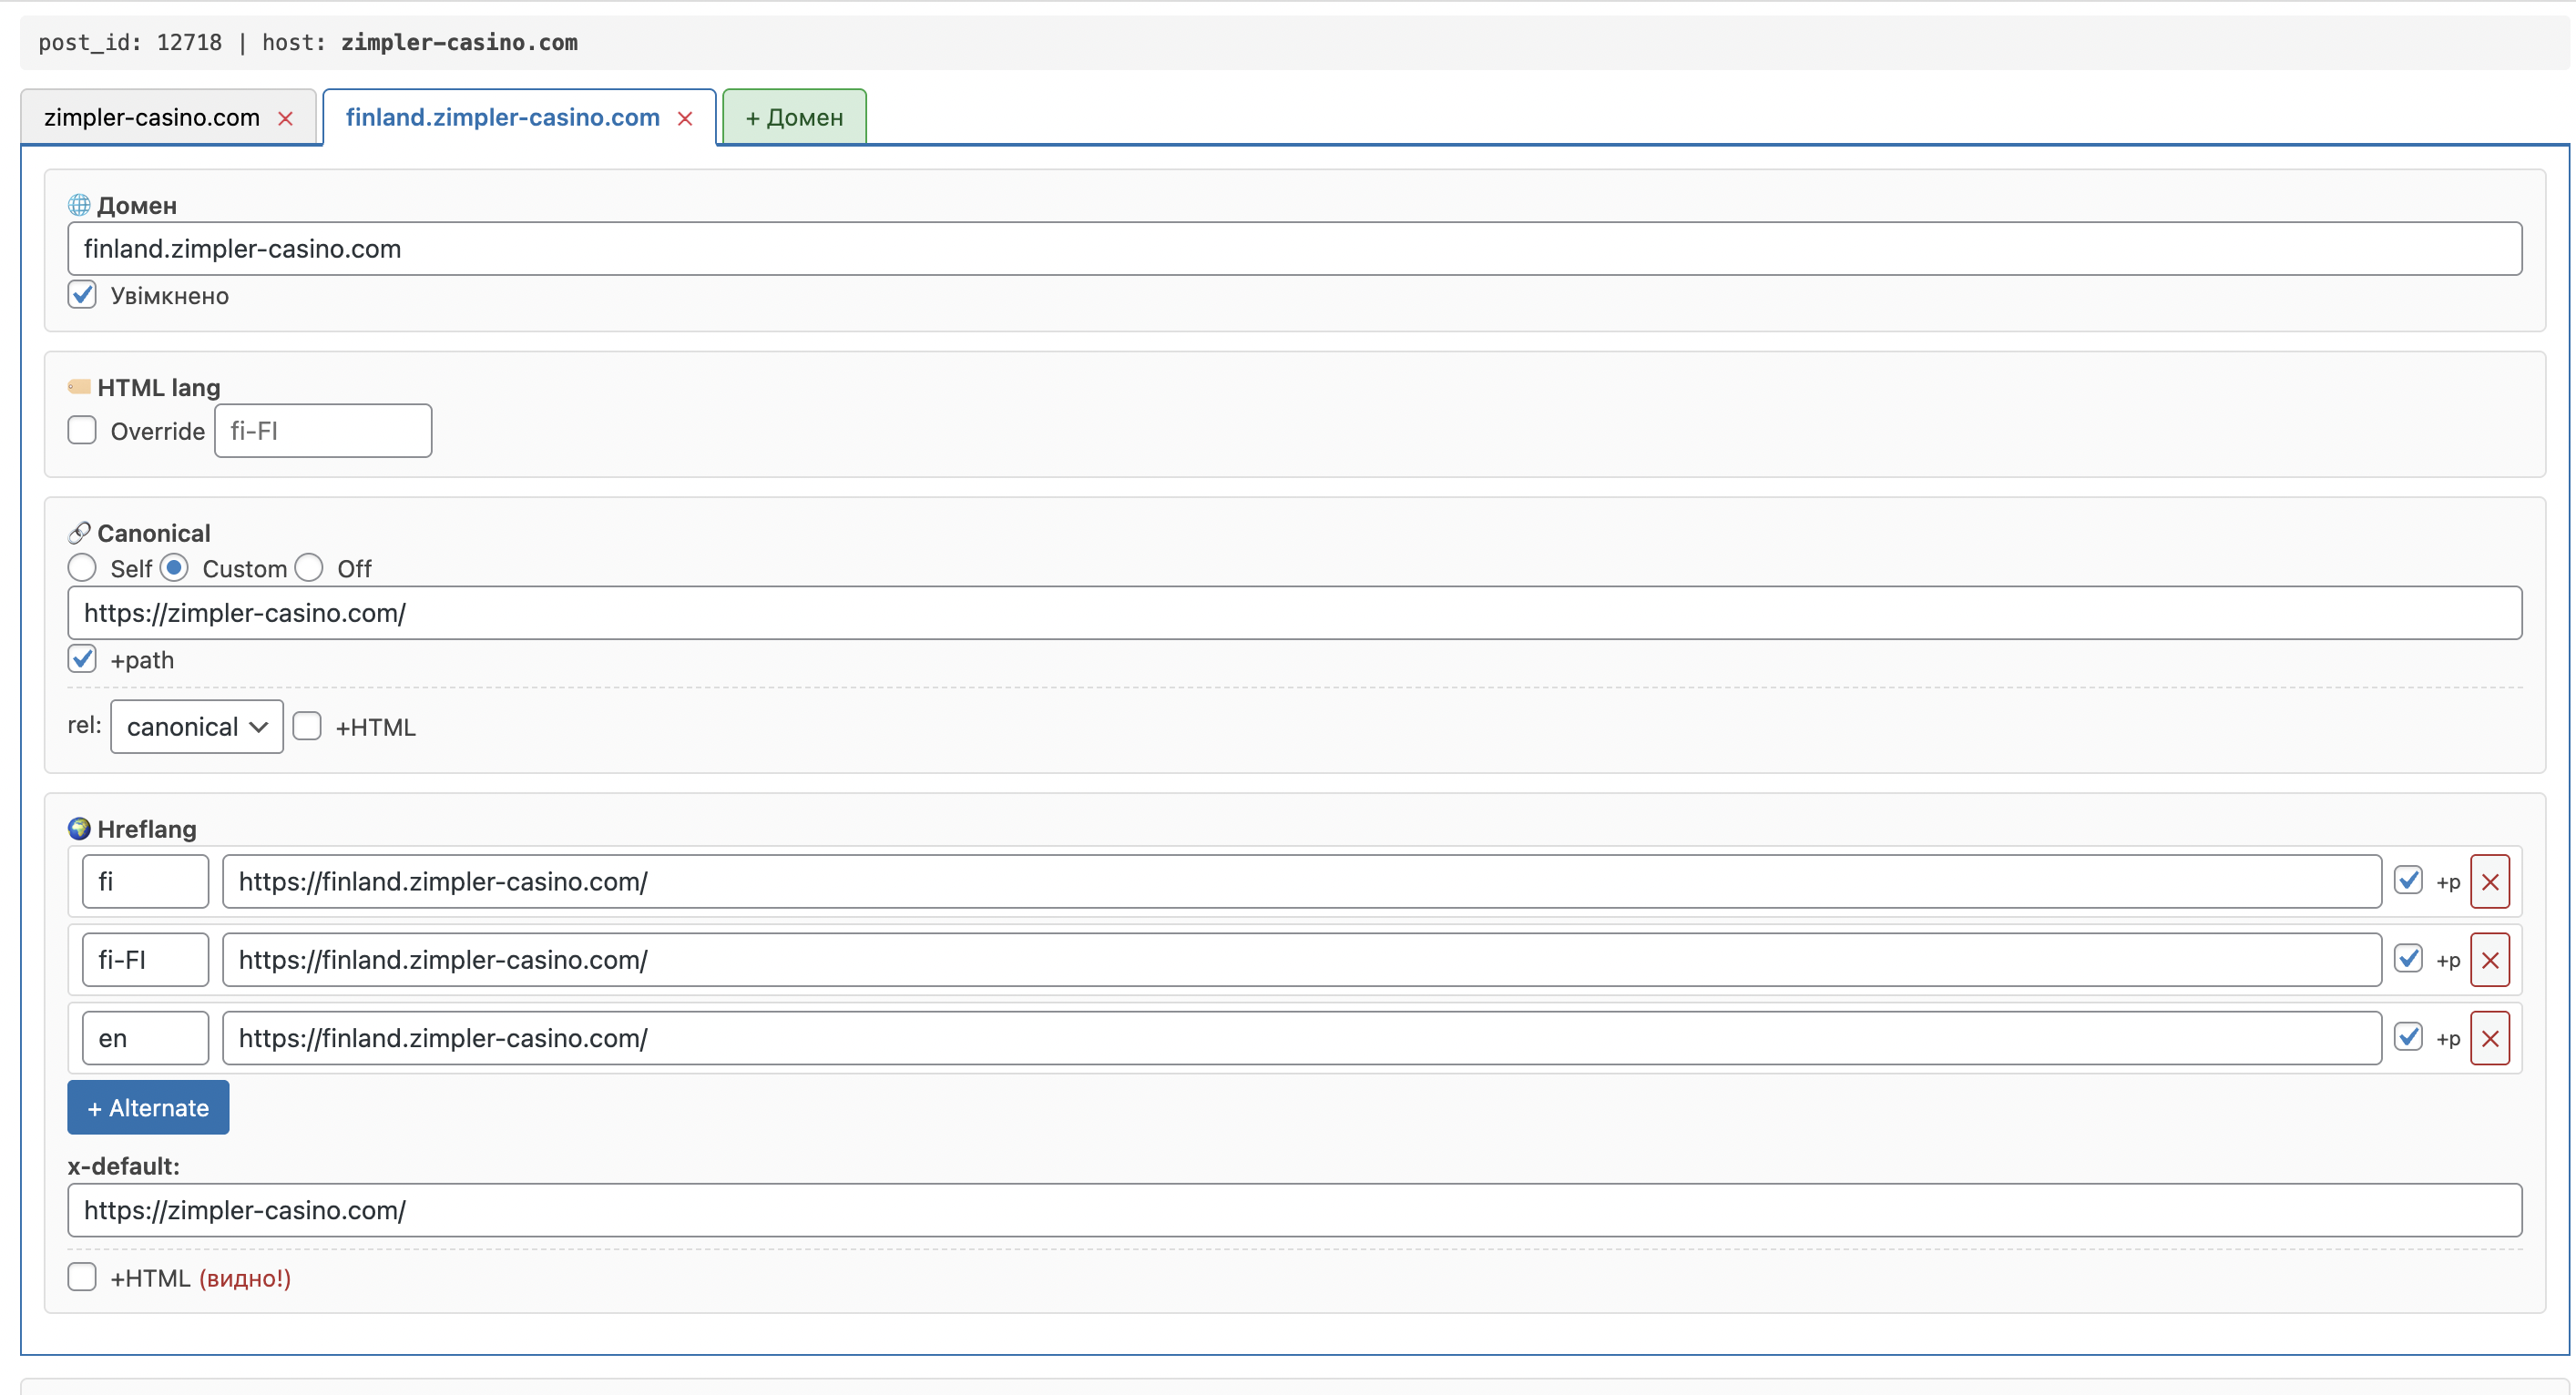Toggle +p checkbox for the fi-FI row
Image resolution: width=2576 pixels, height=1395 pixels.
click(x=2408, y=958)
